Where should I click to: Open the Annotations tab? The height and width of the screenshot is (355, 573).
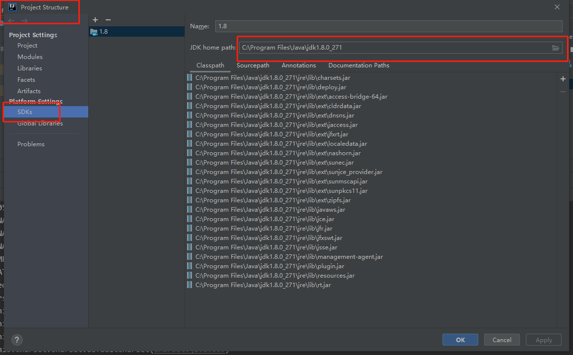299,65
